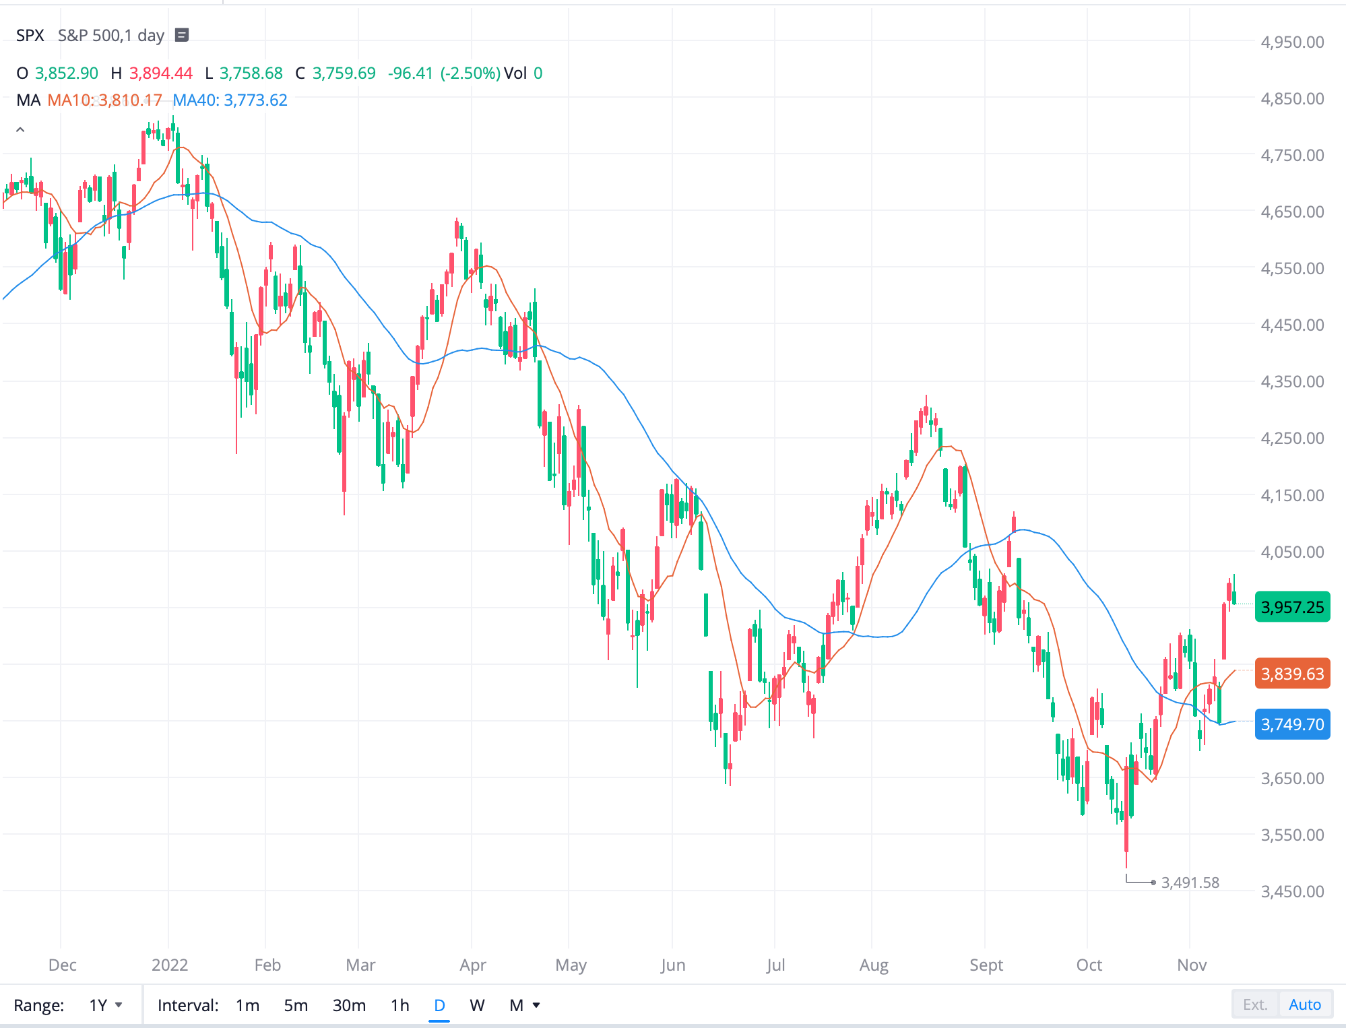Viewport: 1346px width, 1028px height.
Task: Click the SPX ticker symbol
Action: click(30, 35)
